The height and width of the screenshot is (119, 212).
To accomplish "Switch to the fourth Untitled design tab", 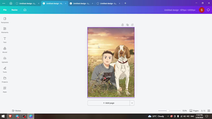I will [x=108, y=3].
